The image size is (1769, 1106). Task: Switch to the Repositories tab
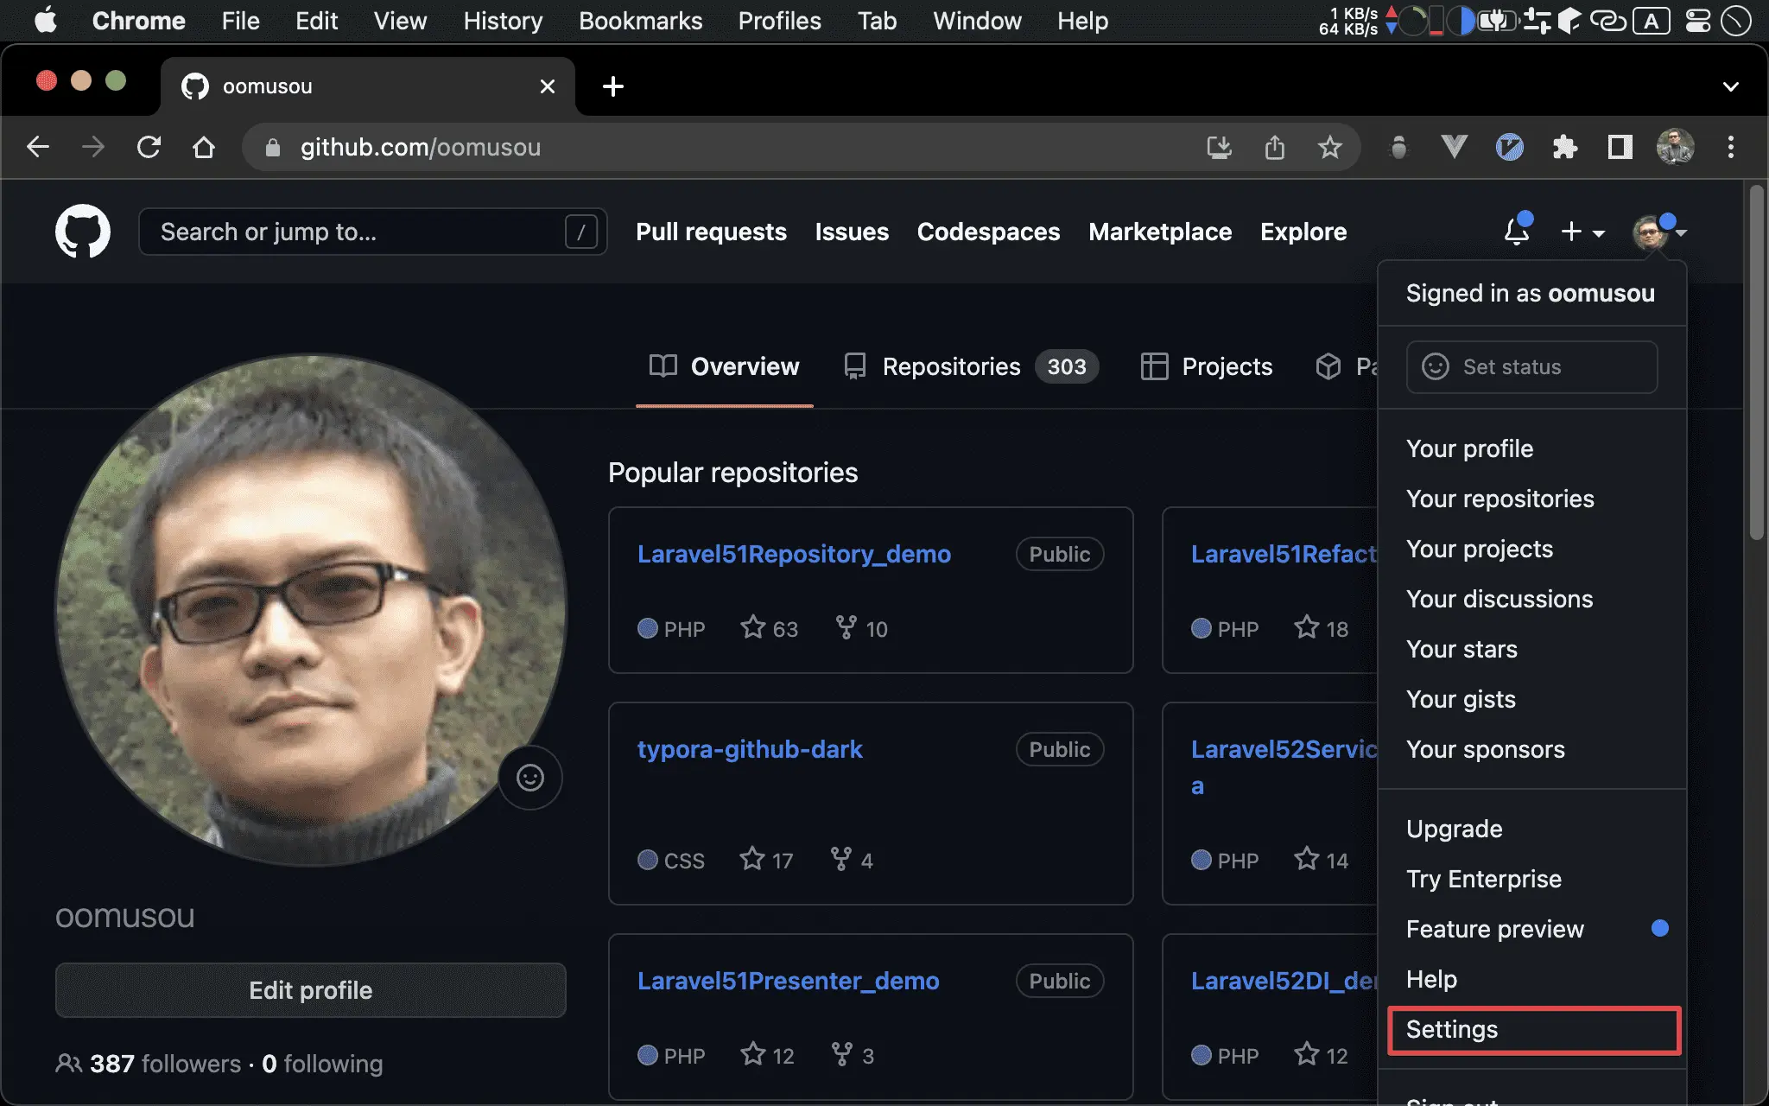pos(972,366)
